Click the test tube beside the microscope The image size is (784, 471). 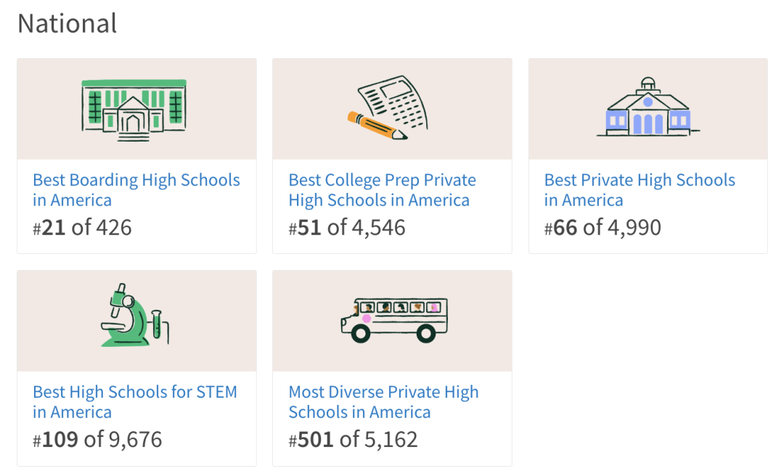click(x=157, y=324)
